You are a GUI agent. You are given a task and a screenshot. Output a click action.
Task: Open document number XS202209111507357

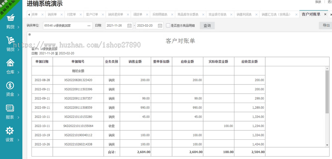(78, 98)
